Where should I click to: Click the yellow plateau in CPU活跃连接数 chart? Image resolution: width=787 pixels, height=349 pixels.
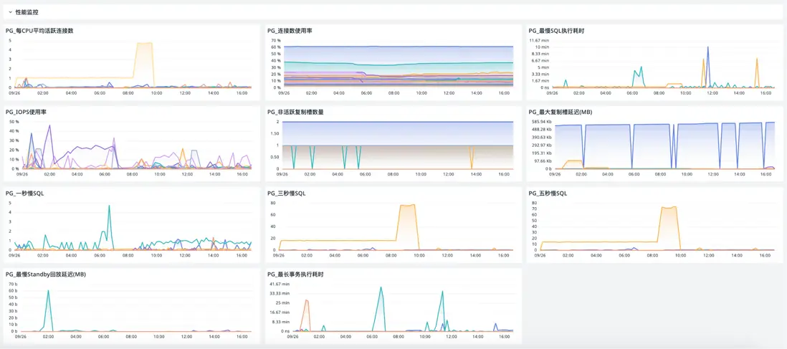(145, 44)
